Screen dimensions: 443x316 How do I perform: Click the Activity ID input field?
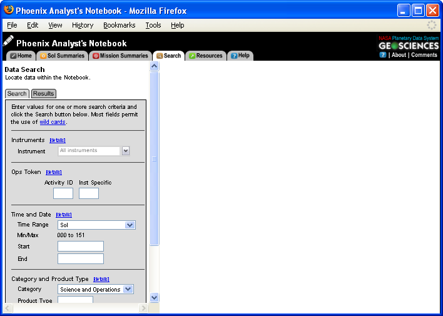click(63, 193)
